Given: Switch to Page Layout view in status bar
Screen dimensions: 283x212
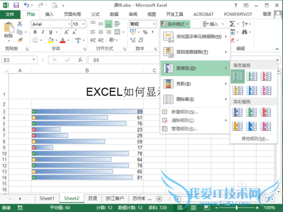Looking at the screenshot, I should [194, 207].
